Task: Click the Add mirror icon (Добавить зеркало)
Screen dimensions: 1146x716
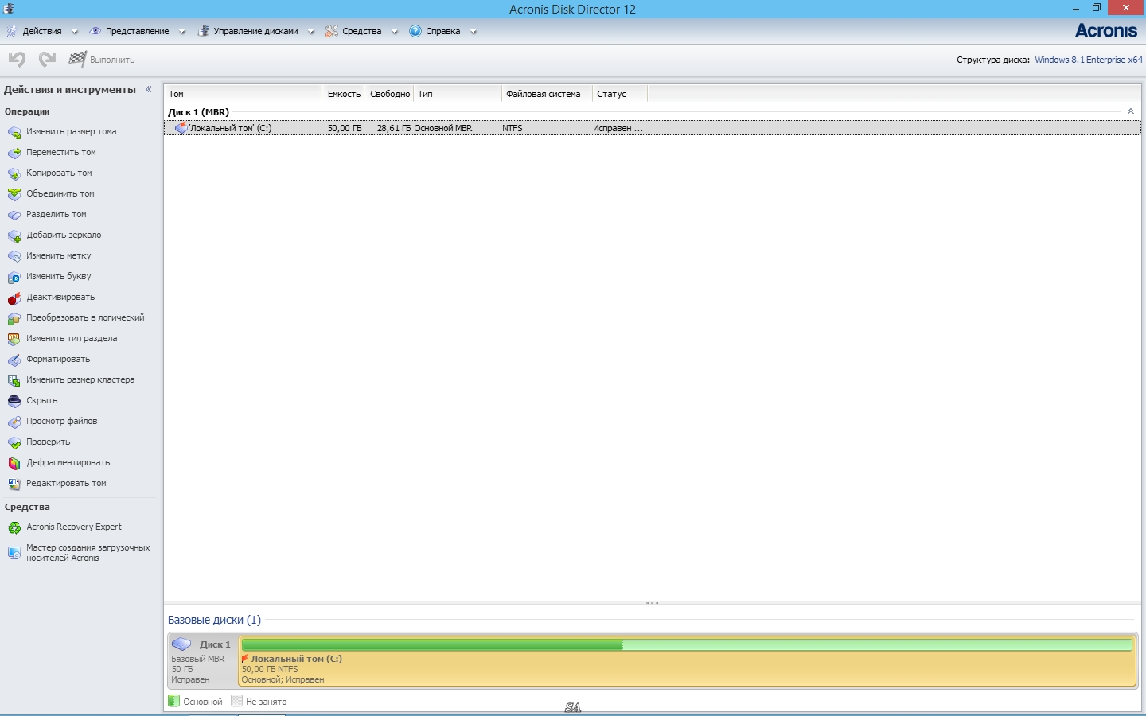Action: coord(14,235)
